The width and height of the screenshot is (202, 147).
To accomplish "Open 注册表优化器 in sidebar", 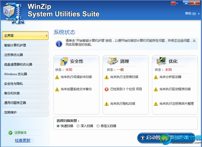I will click(25, 55).
